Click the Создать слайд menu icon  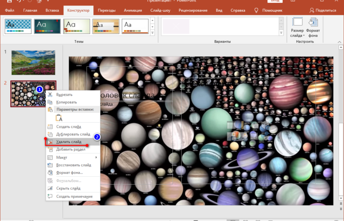click(x=50, y=127)
